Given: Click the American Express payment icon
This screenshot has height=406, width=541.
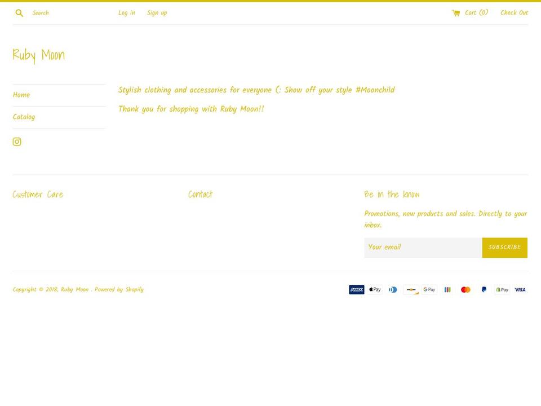Looking at the screenshot, I should tap(356, 290).
